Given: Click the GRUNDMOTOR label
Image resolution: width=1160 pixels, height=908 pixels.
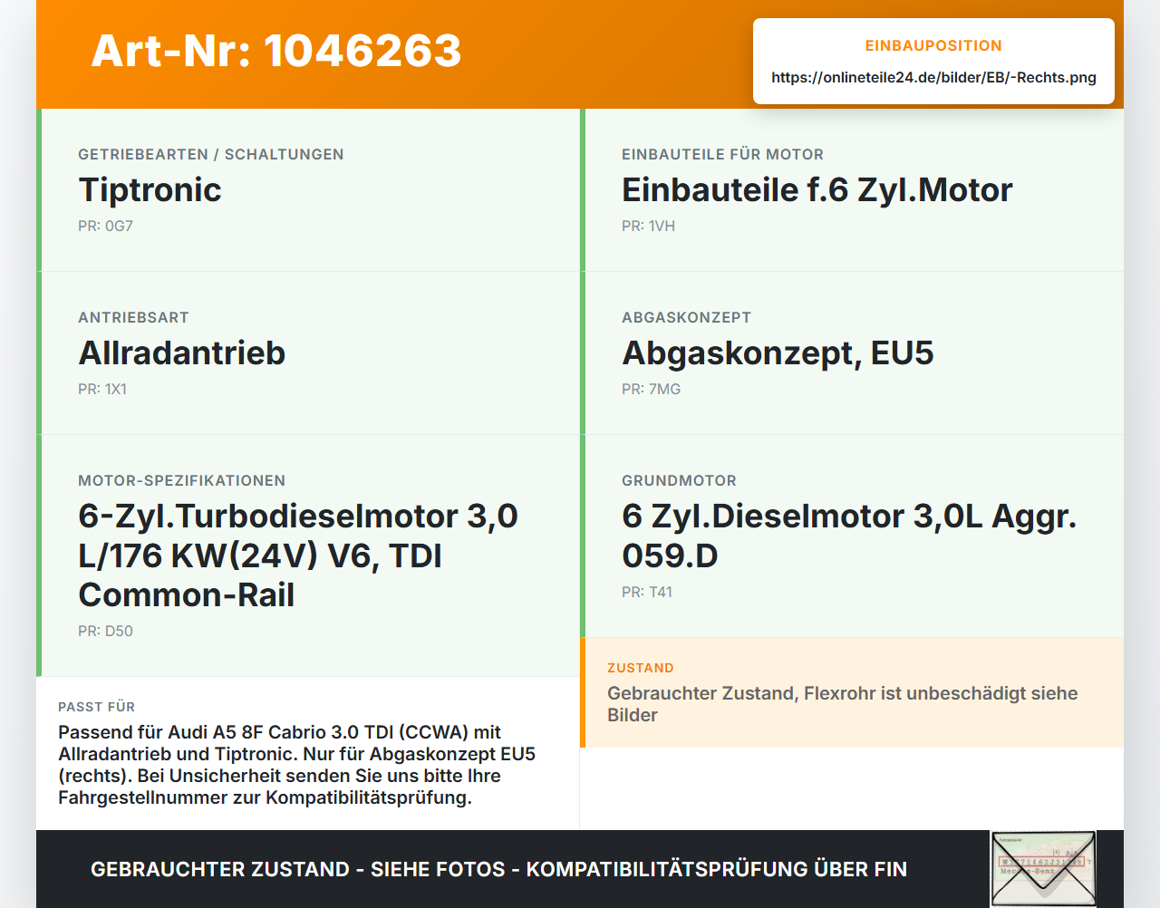Looking at the screenshot, I should [x=679, y=480].
